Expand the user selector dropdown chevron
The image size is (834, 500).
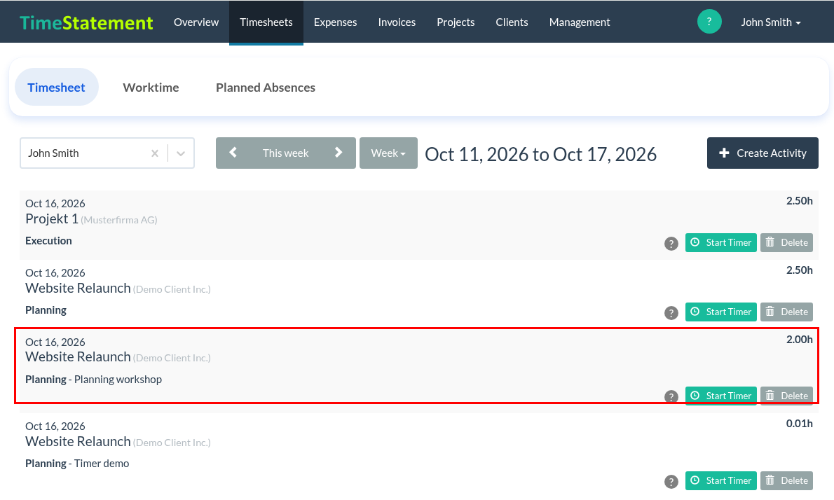coord(181,153)
